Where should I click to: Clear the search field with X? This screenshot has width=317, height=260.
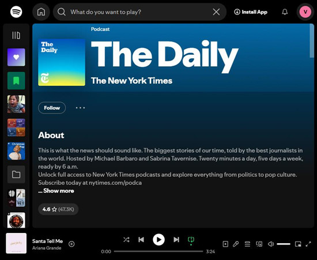(216, 12)
